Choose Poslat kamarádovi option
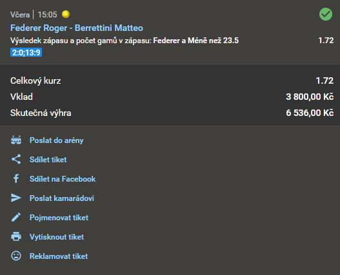This screenshot has height=275, width=340. click(62, 198)
